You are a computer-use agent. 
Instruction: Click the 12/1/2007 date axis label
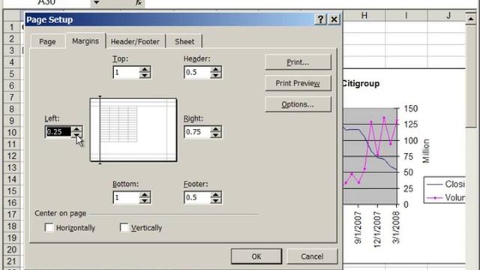pyautogui.click(x=377, y=229)
